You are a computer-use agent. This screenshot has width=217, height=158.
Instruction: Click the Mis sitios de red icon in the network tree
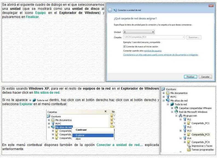coord(168,101)
